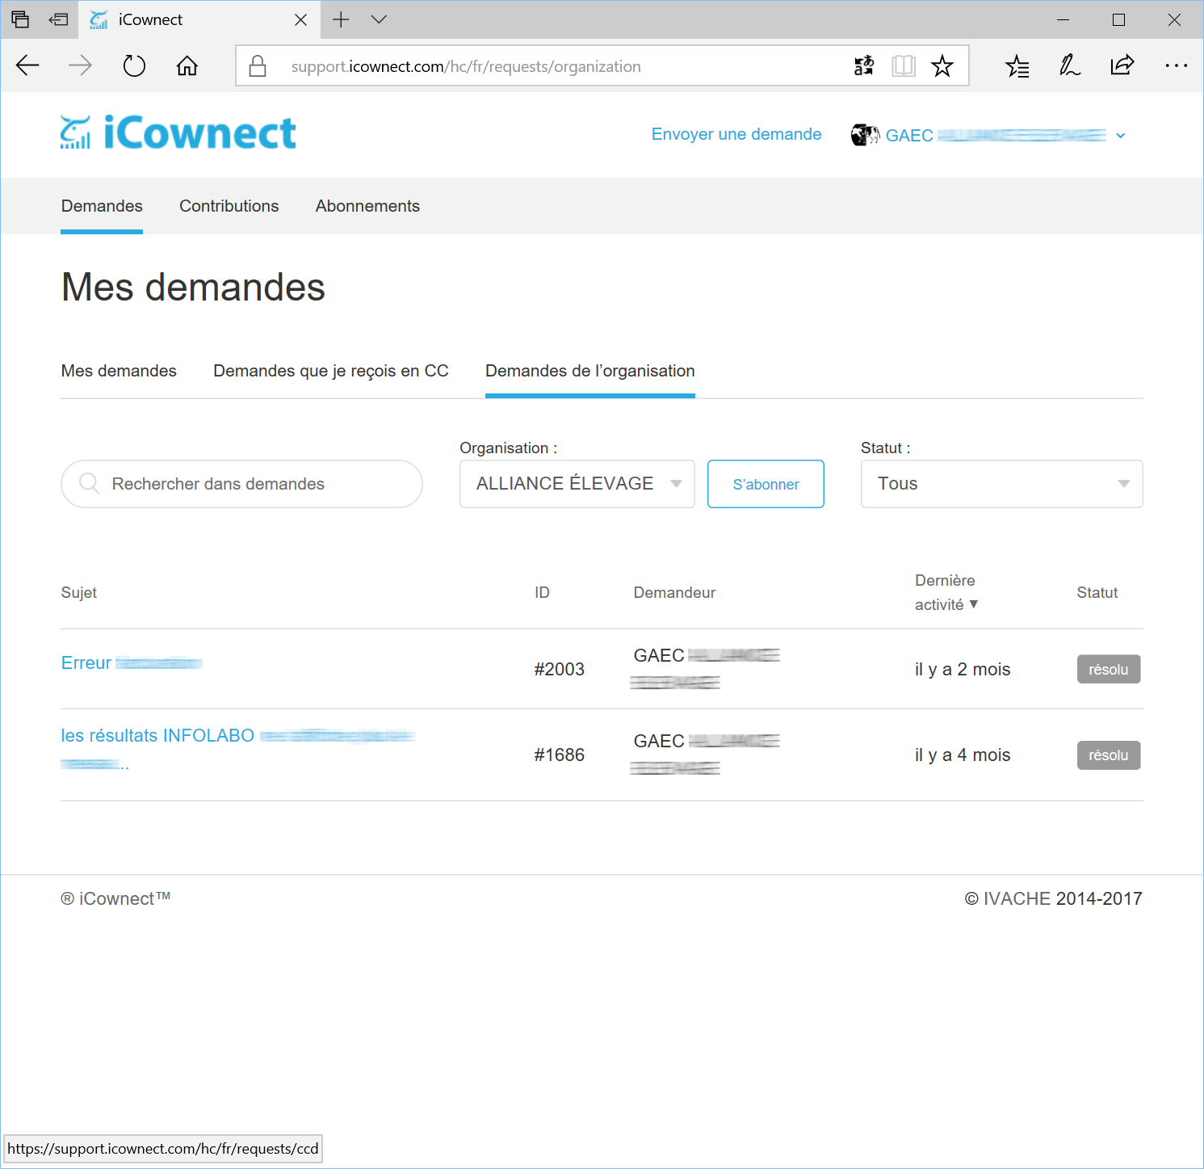Image resolution: width=1204 pixels, height=1169 pixels.
Task: Open the les résultats INFOLABO request
Action: (237, 749)
